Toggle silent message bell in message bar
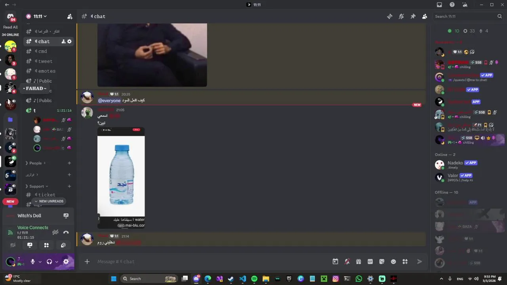507x285 pixels. (x=347, y=262)
